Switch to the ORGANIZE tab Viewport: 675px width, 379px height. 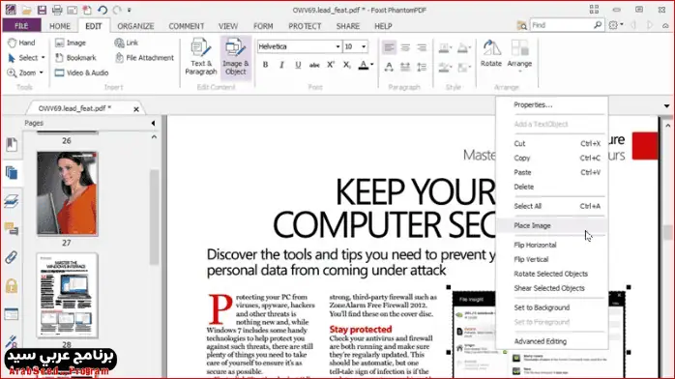(135, 26)
